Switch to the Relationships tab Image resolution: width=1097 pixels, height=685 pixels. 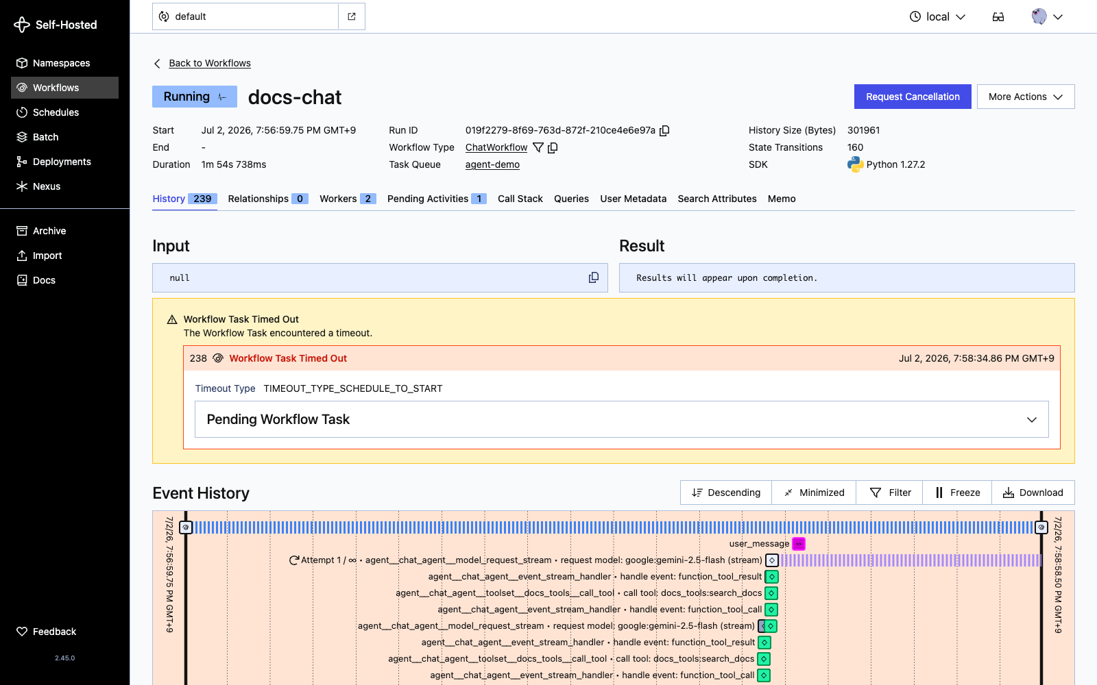[268, 199]
